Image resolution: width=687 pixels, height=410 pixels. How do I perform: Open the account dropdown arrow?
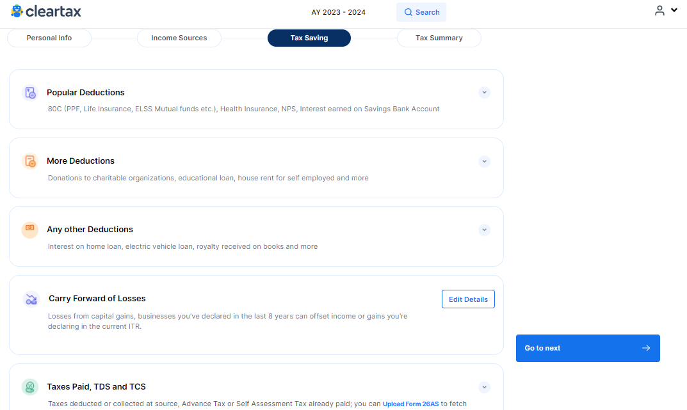[674, 10]
